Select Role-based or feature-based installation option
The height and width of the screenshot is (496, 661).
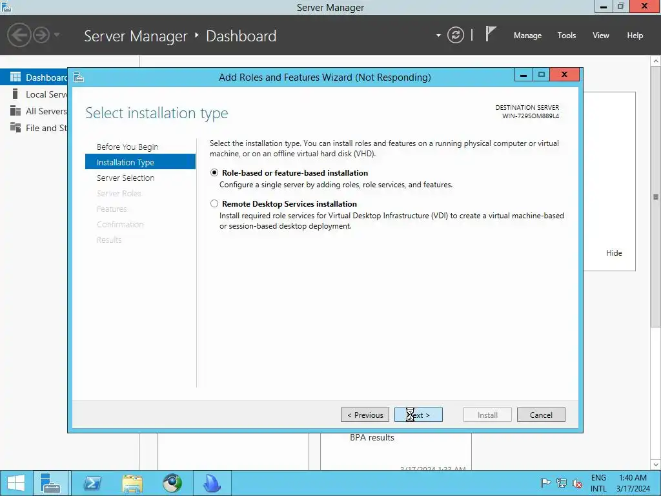214,172
